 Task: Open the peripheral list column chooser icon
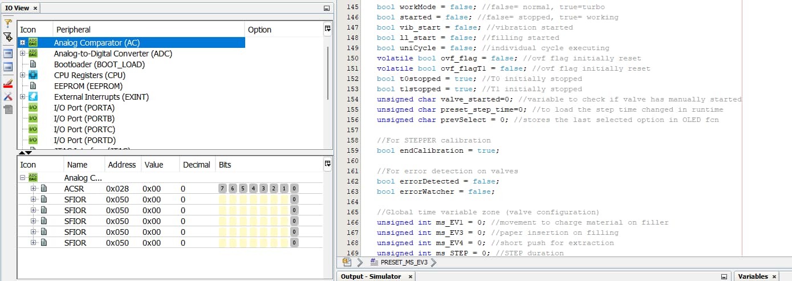(x=327, y=28)
